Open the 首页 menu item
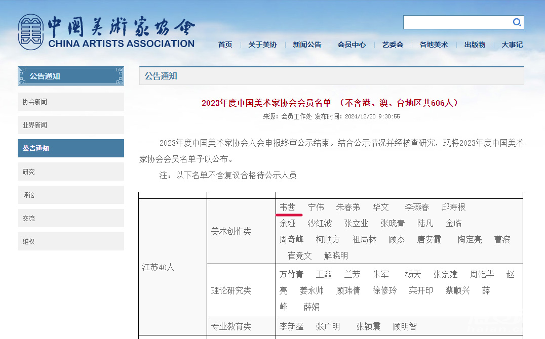Image resolution: width=545 pixels, height=339 pixels. pyautogui.click(x=225, y=45)
